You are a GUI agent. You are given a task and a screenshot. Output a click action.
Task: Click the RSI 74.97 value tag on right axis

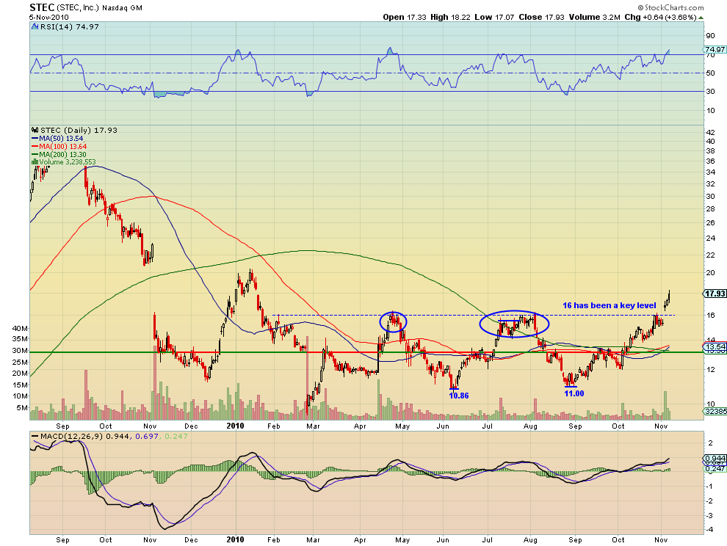pyautogui.click(x=715, y=50)
